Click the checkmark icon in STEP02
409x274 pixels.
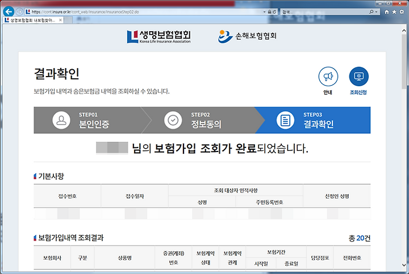173,120
